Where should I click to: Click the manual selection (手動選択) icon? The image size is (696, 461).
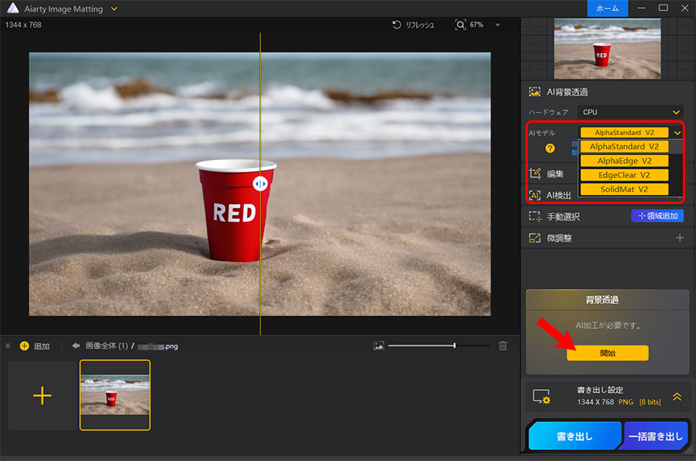[x=535, y=216]
